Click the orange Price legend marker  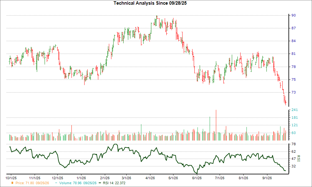(12, 183)
